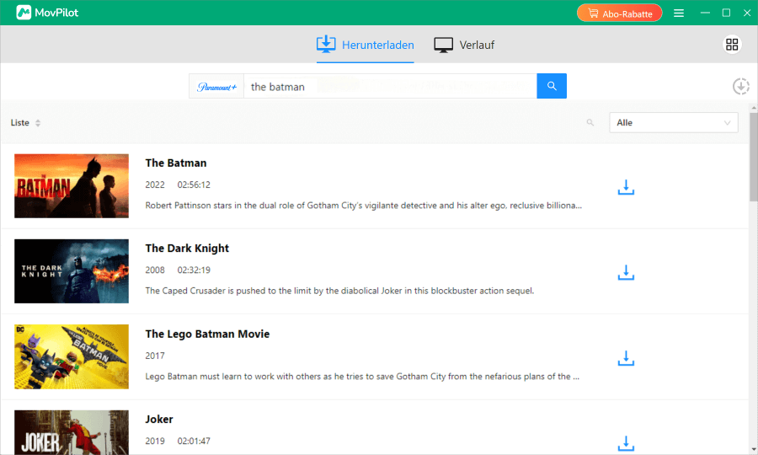
Task: Click the small filter search magnifier
Action: coord(590,123)
